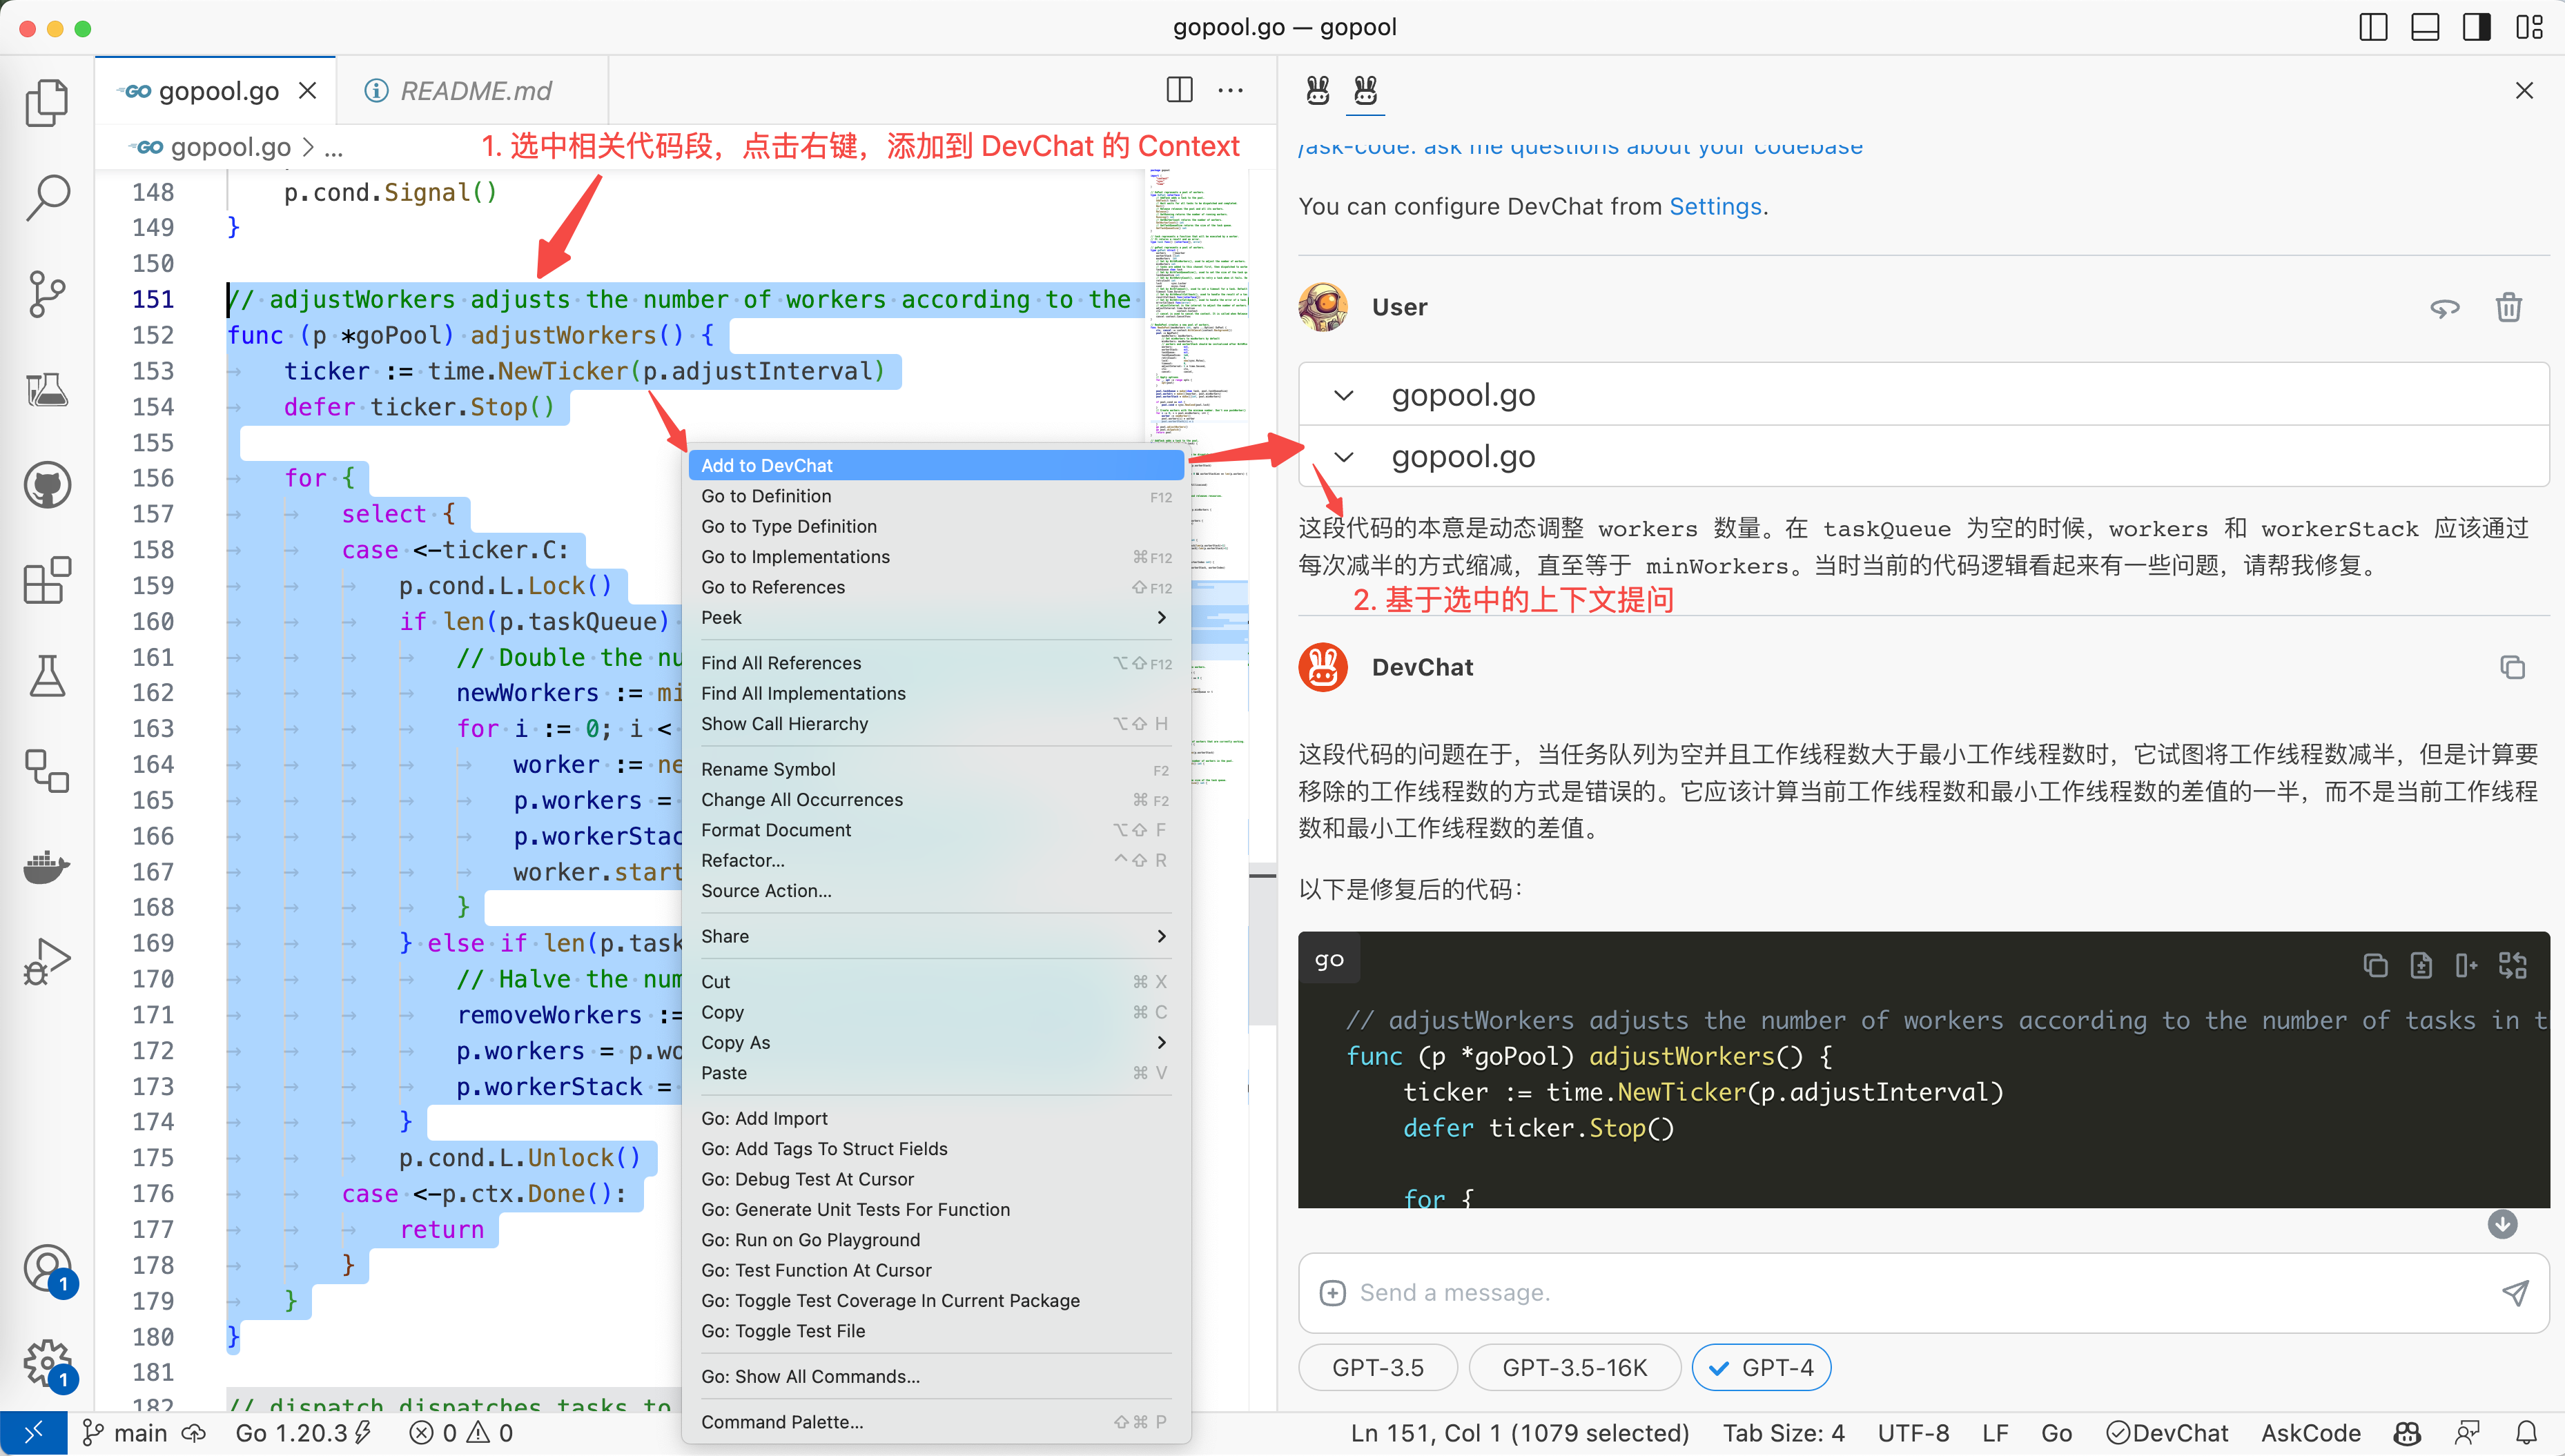Viewport: 2565px width, 1456px height.
Task: Select the second DevChat rabbit tab icon
Action: coord(1365,91)
